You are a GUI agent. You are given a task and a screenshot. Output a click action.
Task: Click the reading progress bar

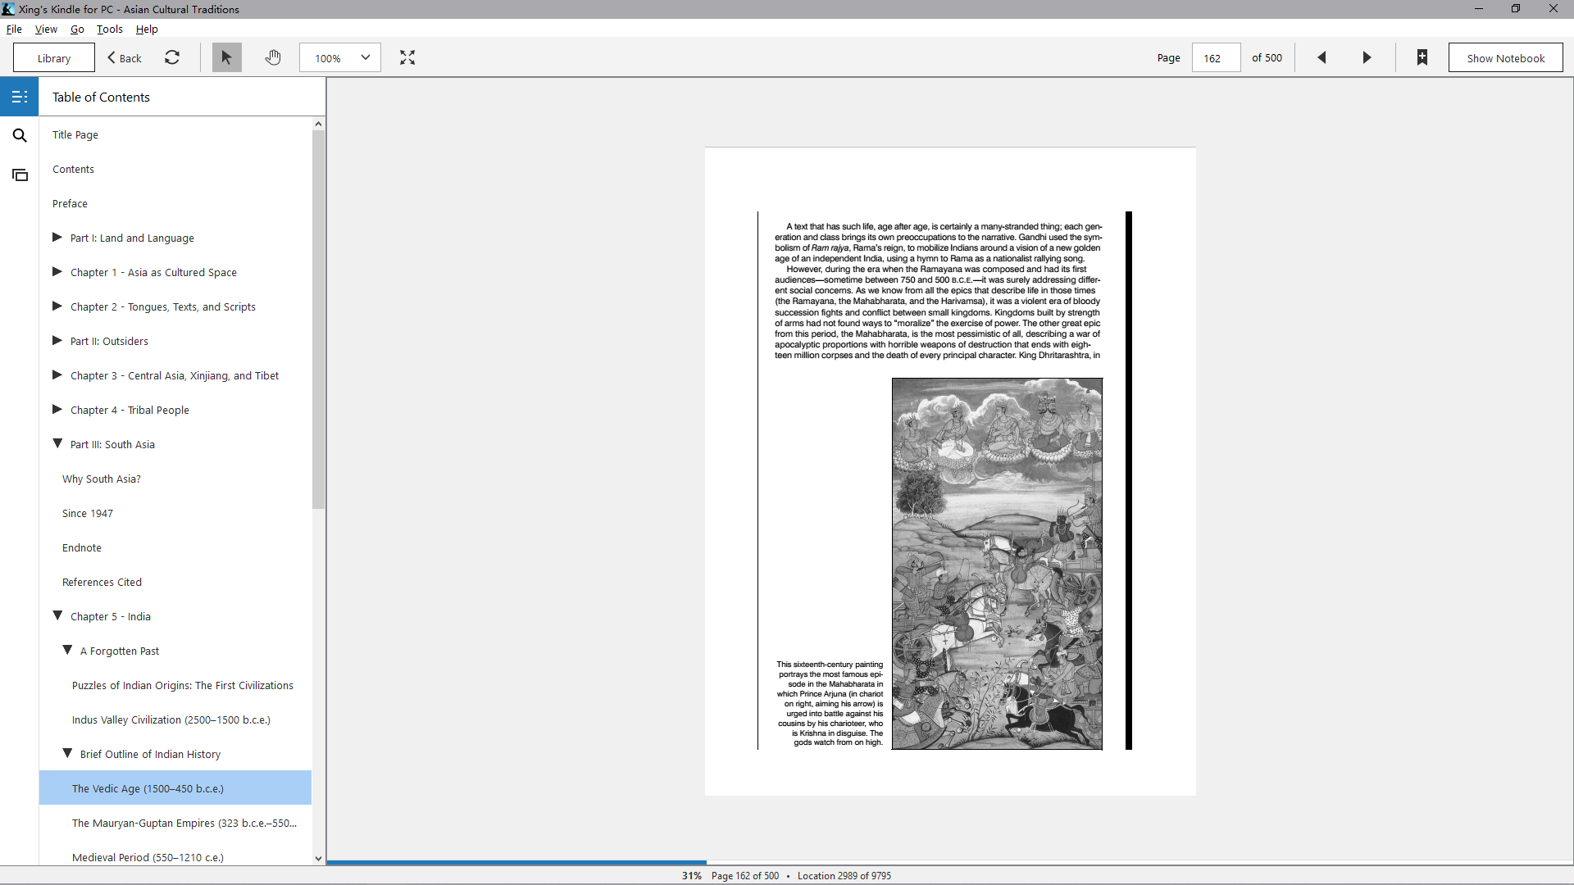pos(949,862)
